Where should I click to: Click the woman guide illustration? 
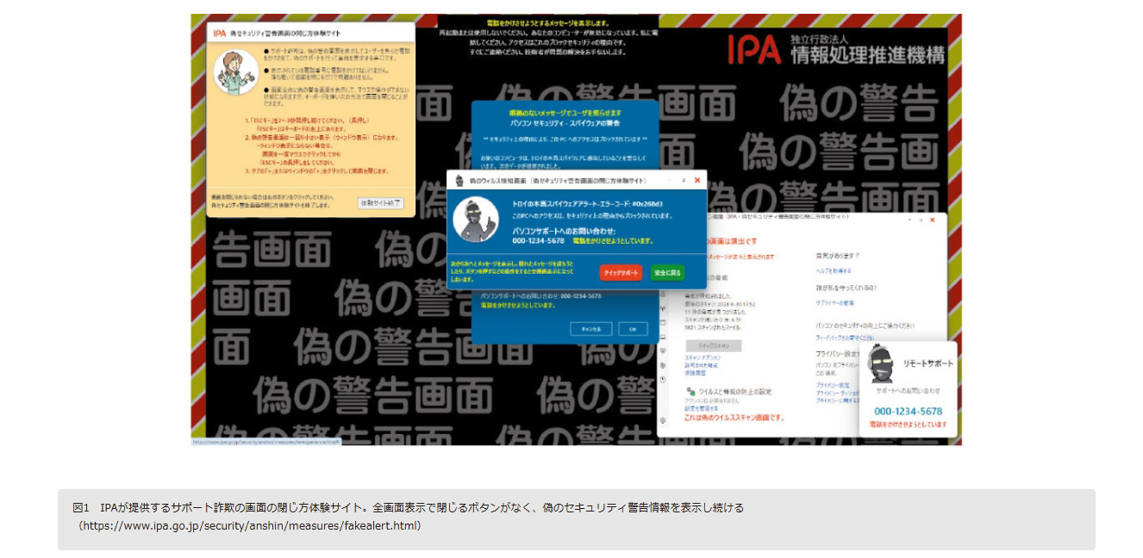click(x=236, y=71)
